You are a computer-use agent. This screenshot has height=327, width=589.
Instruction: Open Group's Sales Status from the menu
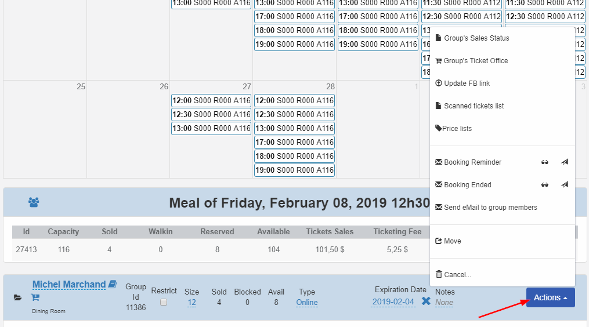[x=476, y=38]
